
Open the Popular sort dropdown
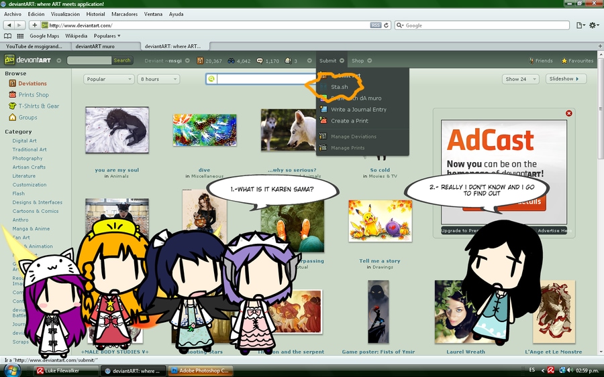click(109, 79)
